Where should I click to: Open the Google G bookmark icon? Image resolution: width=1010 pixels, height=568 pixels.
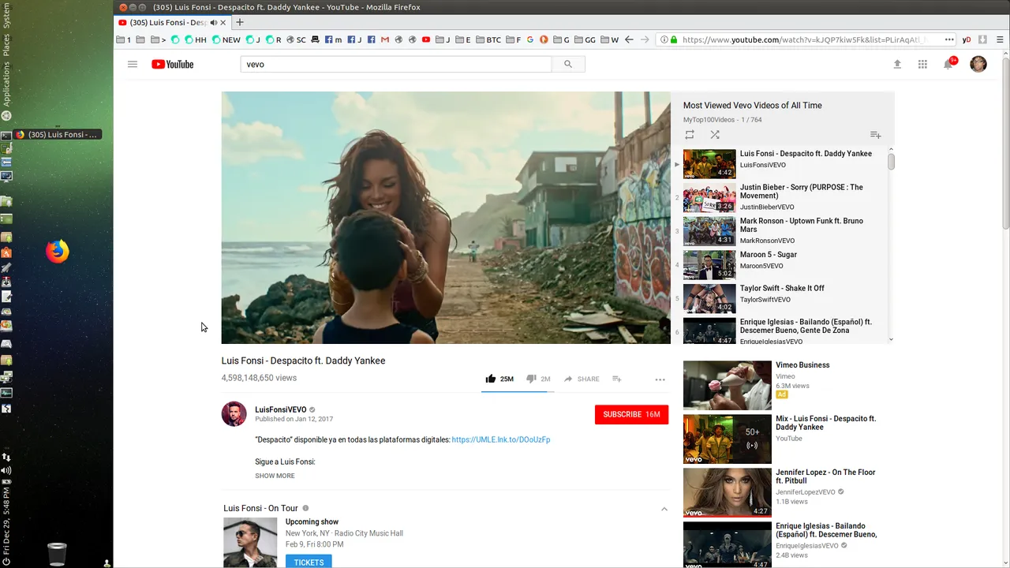point(530,39)
